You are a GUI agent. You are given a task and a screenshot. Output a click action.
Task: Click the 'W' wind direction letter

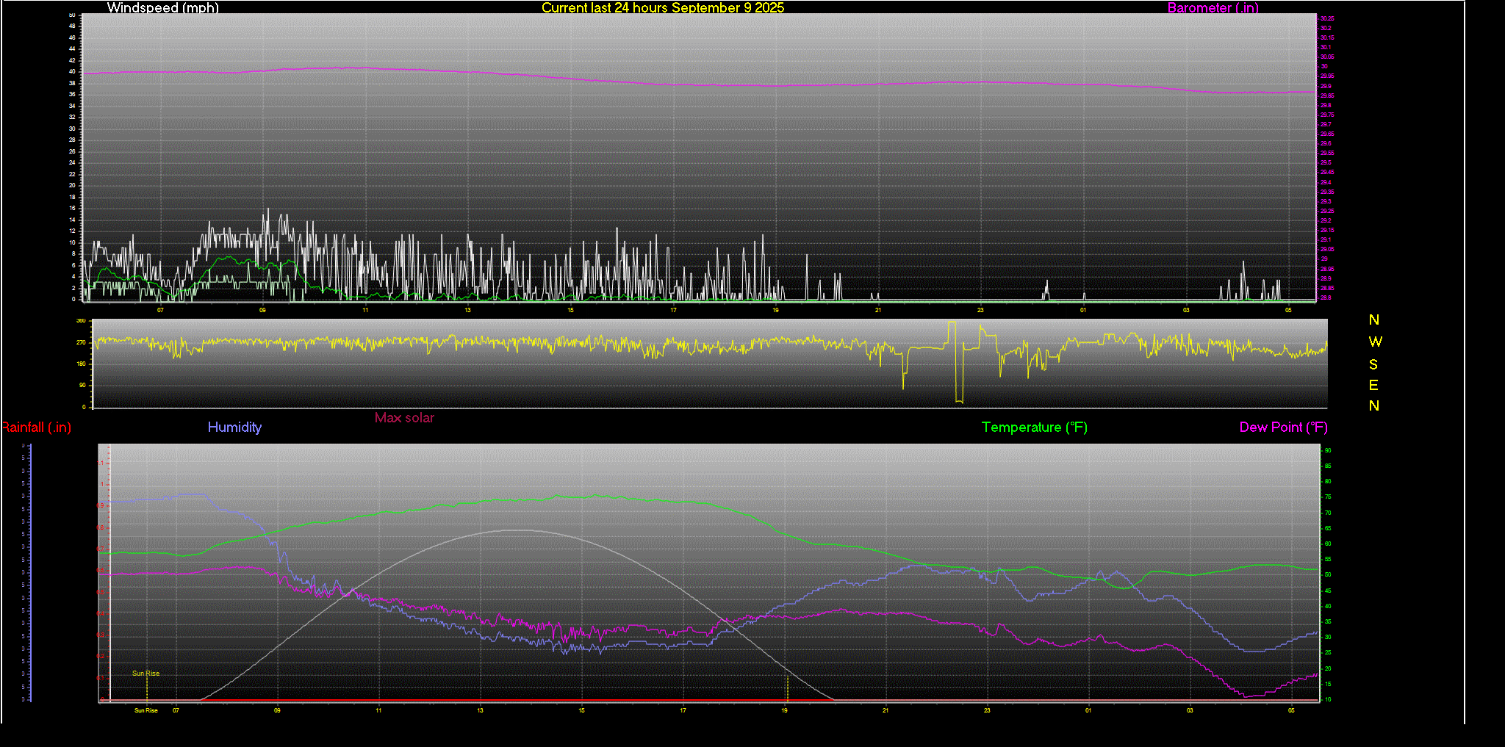(1375, 342)
